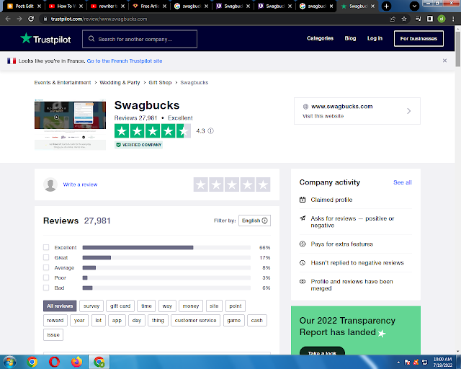Screen dimensions: 461x369
Task: Click the share page icon in address bar
Action: coord(392,19)
